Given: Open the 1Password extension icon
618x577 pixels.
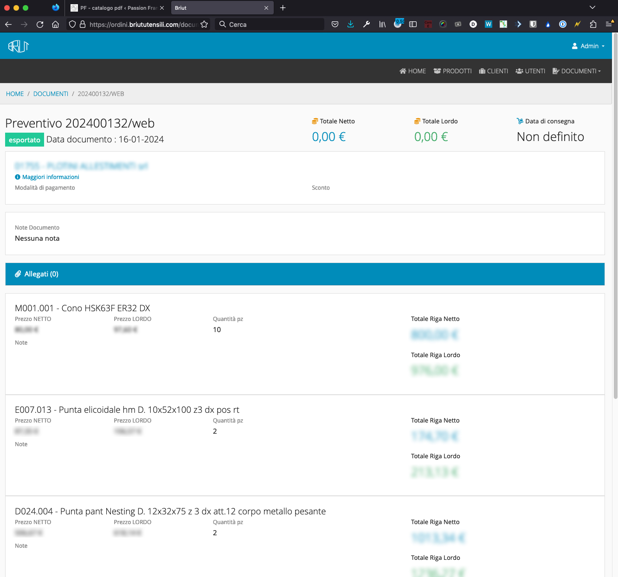Looking at the screenshot, I should pyautogui.click(x=563, y=24).
